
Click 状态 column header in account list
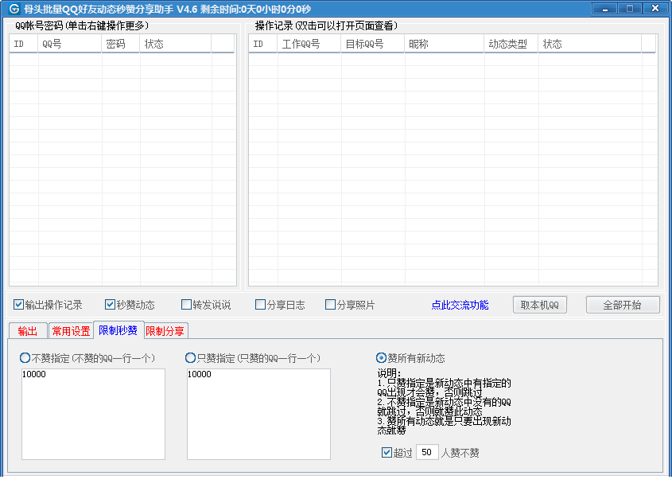175,44
